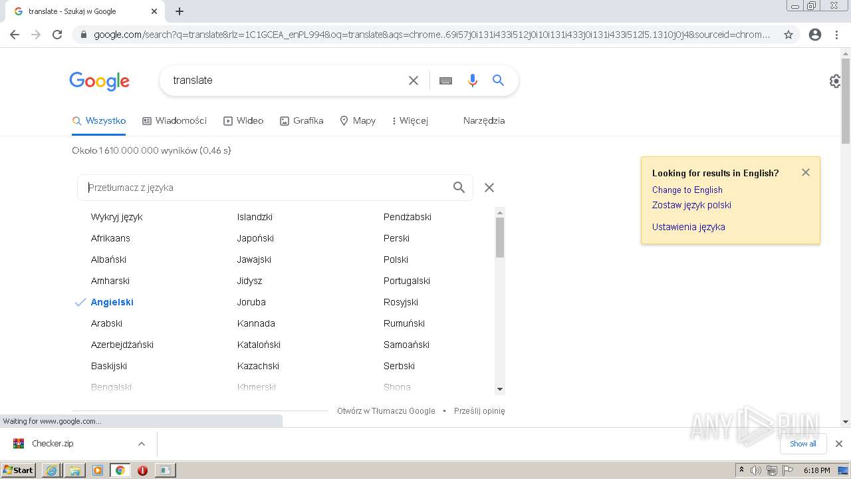
Task: Click the browser forward arrow
Action: [x=36, y=35]
